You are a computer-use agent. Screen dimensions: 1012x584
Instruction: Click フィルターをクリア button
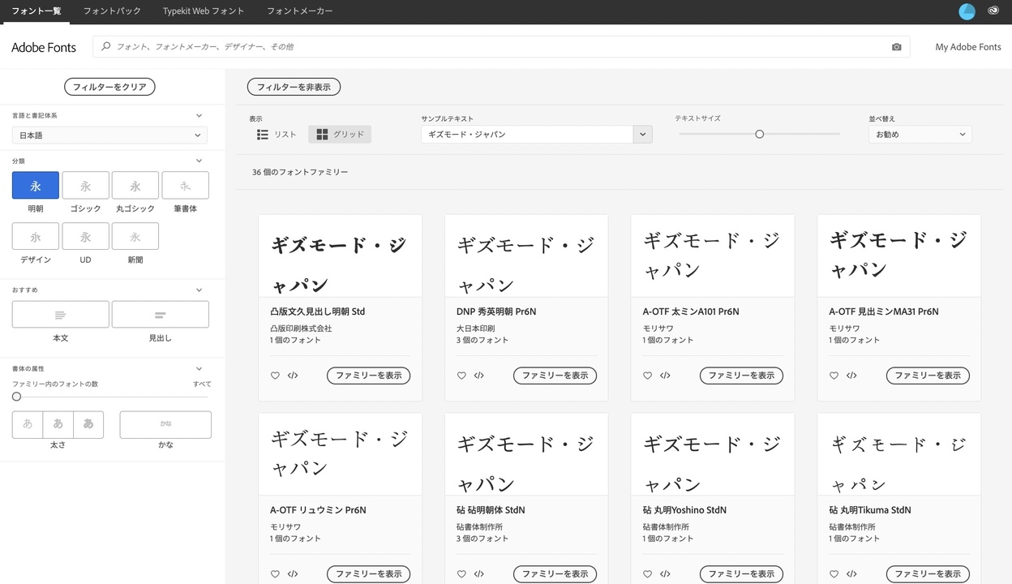click(109, 87)
